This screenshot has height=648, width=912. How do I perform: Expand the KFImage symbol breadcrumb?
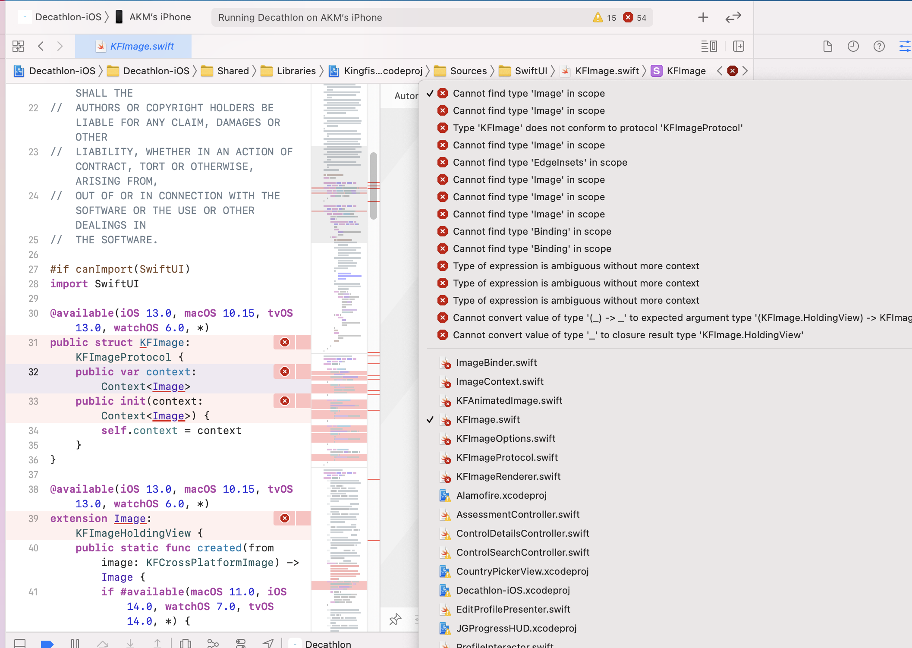686,71
